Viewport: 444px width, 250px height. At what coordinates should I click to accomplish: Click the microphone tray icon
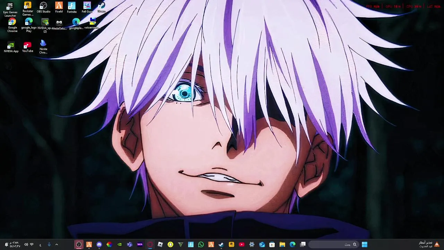click(x=49, y=244)
